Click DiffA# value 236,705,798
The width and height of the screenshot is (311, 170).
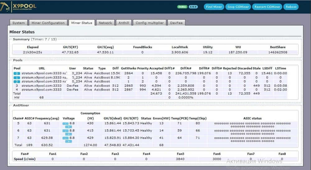(x=186, y=73)
